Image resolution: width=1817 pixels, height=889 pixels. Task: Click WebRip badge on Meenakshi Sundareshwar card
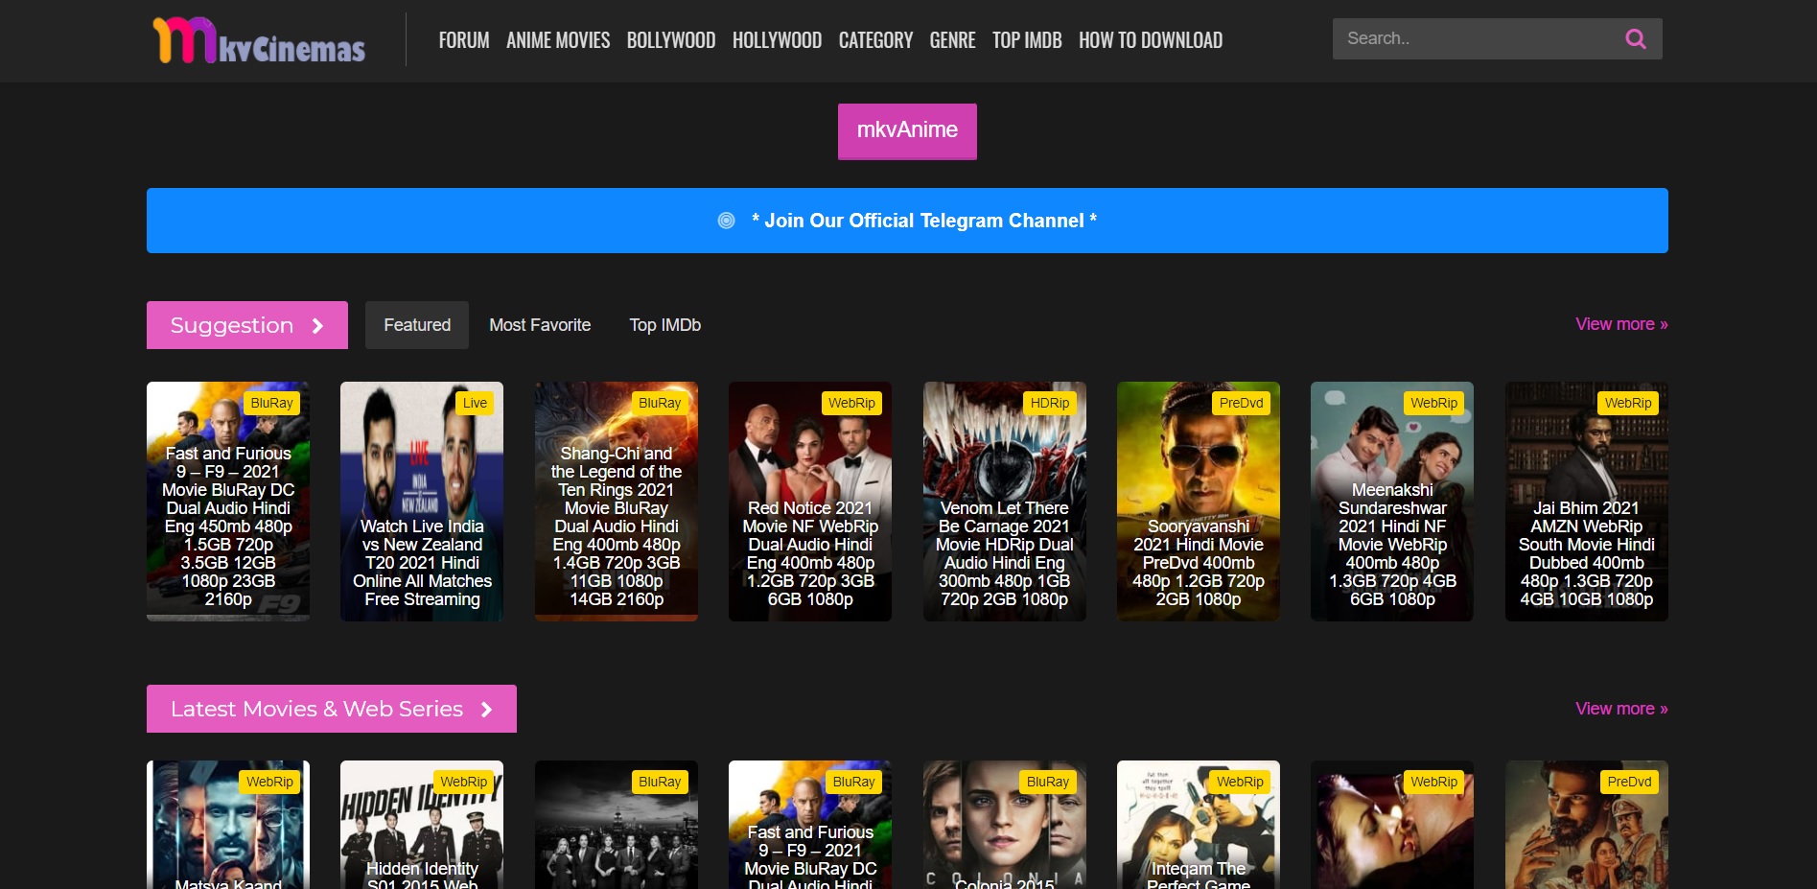[1433, 403]
